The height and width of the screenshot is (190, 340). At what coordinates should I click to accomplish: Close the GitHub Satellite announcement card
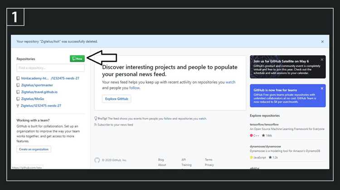322,59
